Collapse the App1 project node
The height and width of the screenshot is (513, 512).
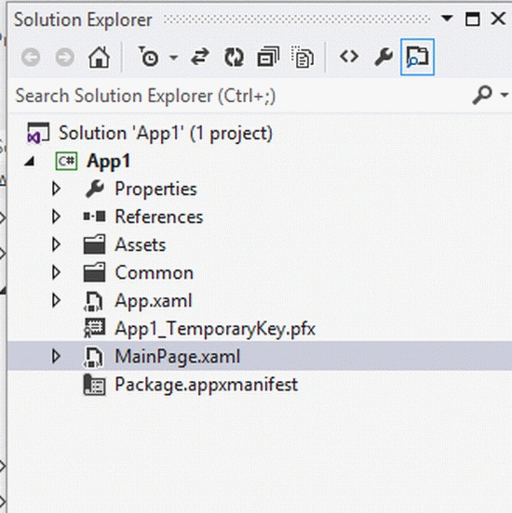30,161
